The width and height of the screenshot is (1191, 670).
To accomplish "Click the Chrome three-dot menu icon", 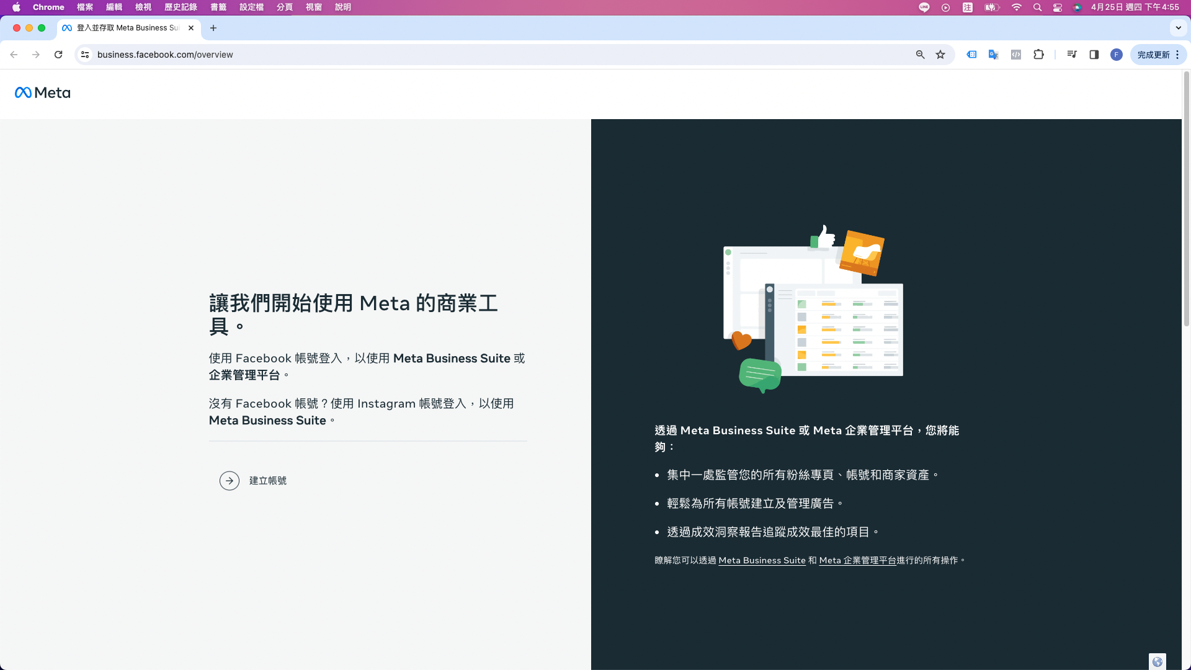I will [1177, 55].
